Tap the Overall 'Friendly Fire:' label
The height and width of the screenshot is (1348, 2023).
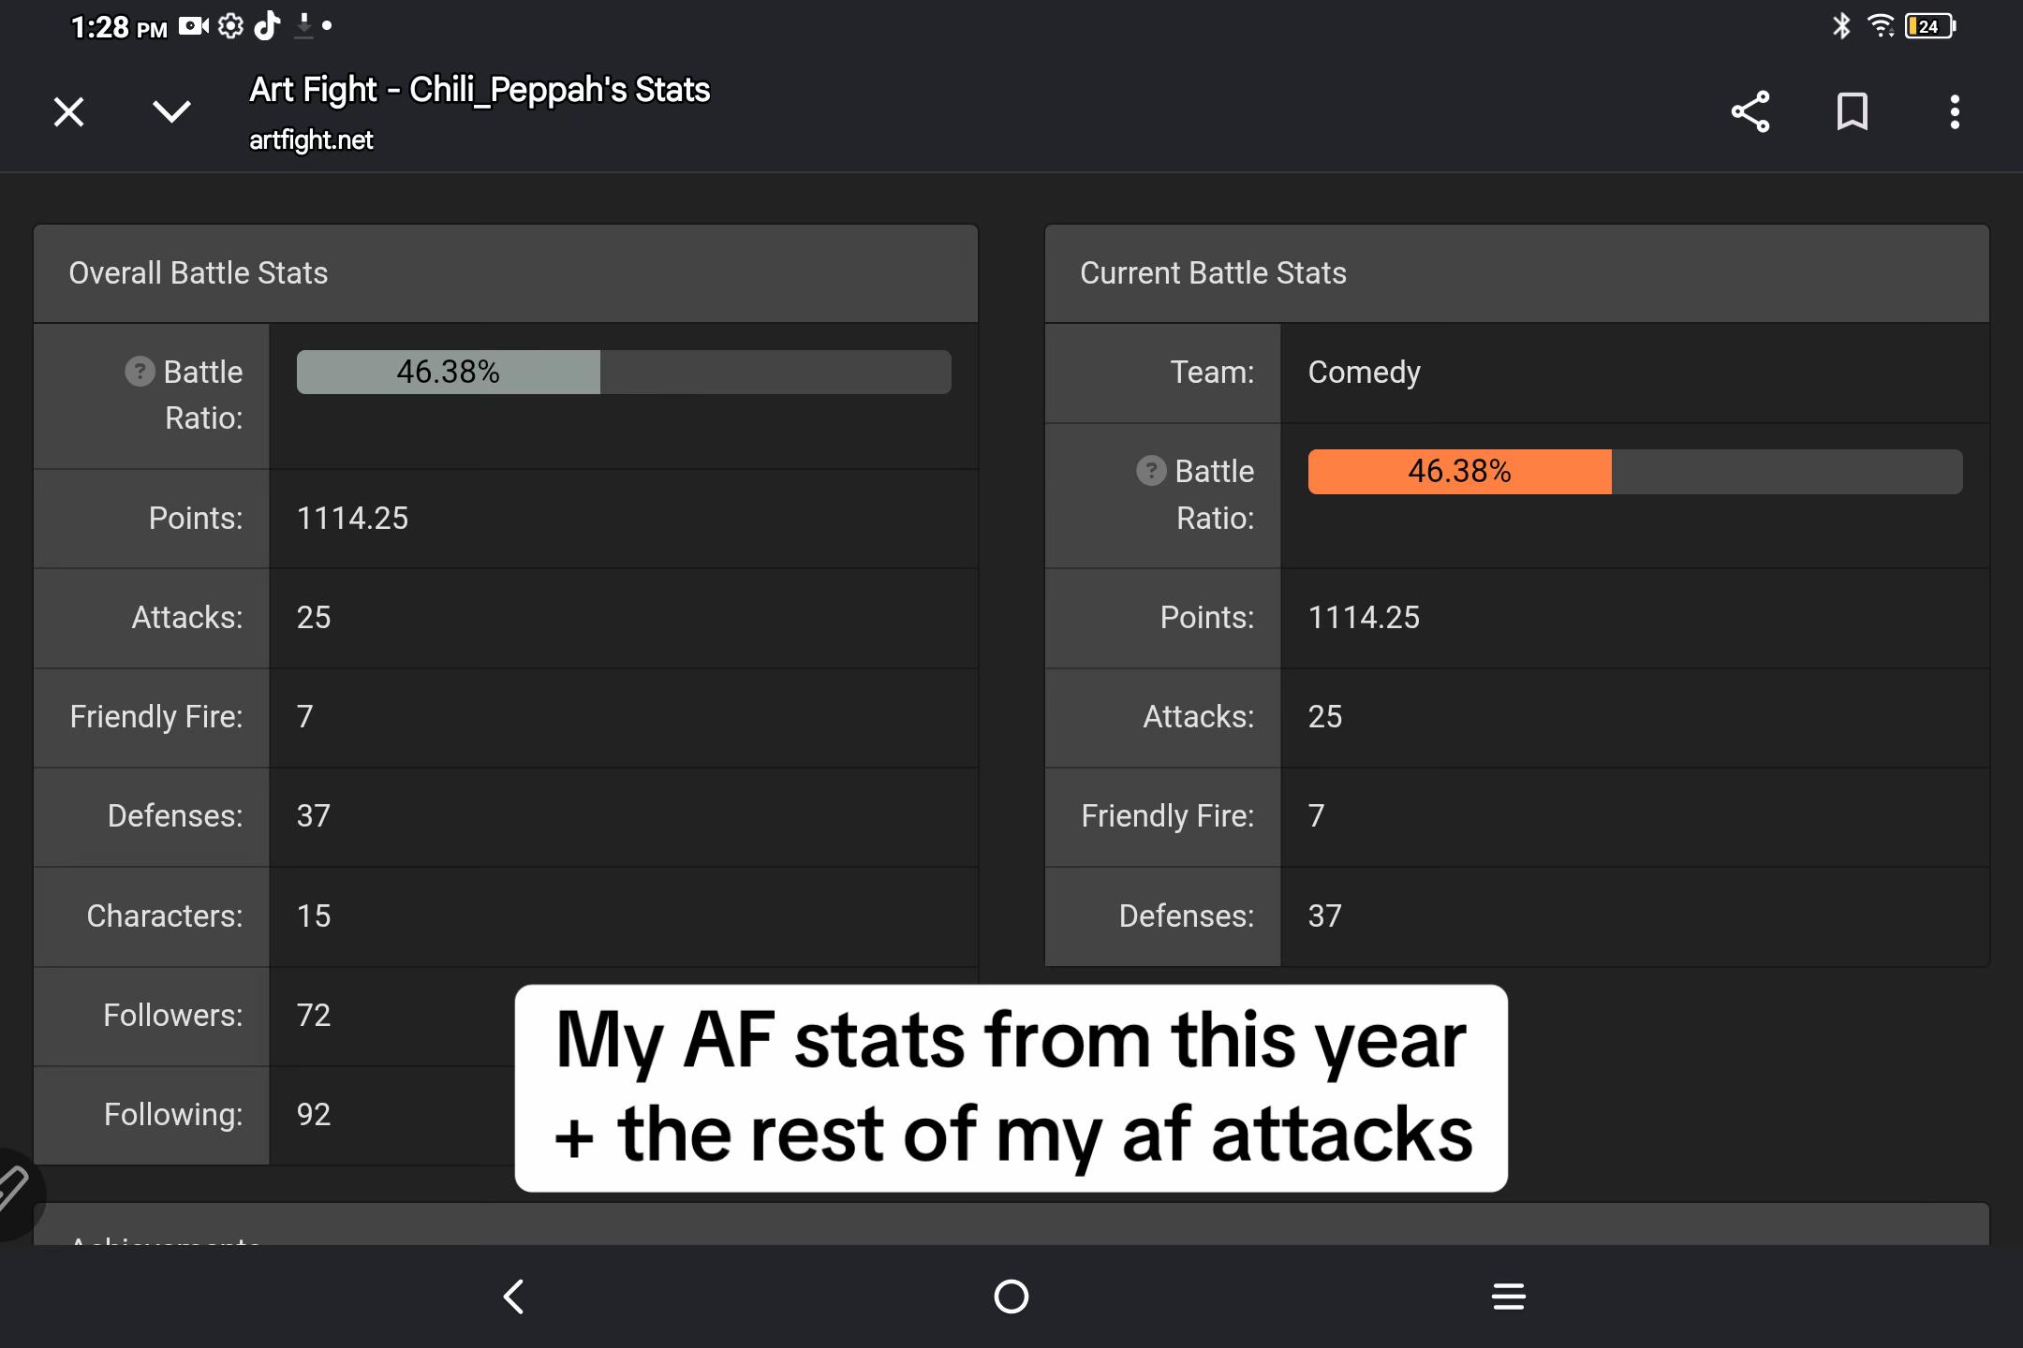pos(156,717)
